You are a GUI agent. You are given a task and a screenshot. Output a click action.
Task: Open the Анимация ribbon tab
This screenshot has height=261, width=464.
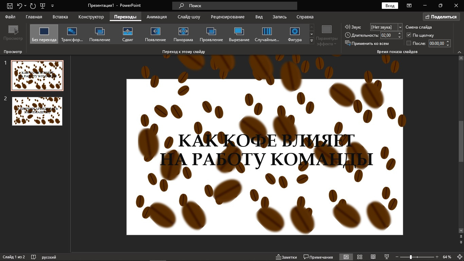157,17
